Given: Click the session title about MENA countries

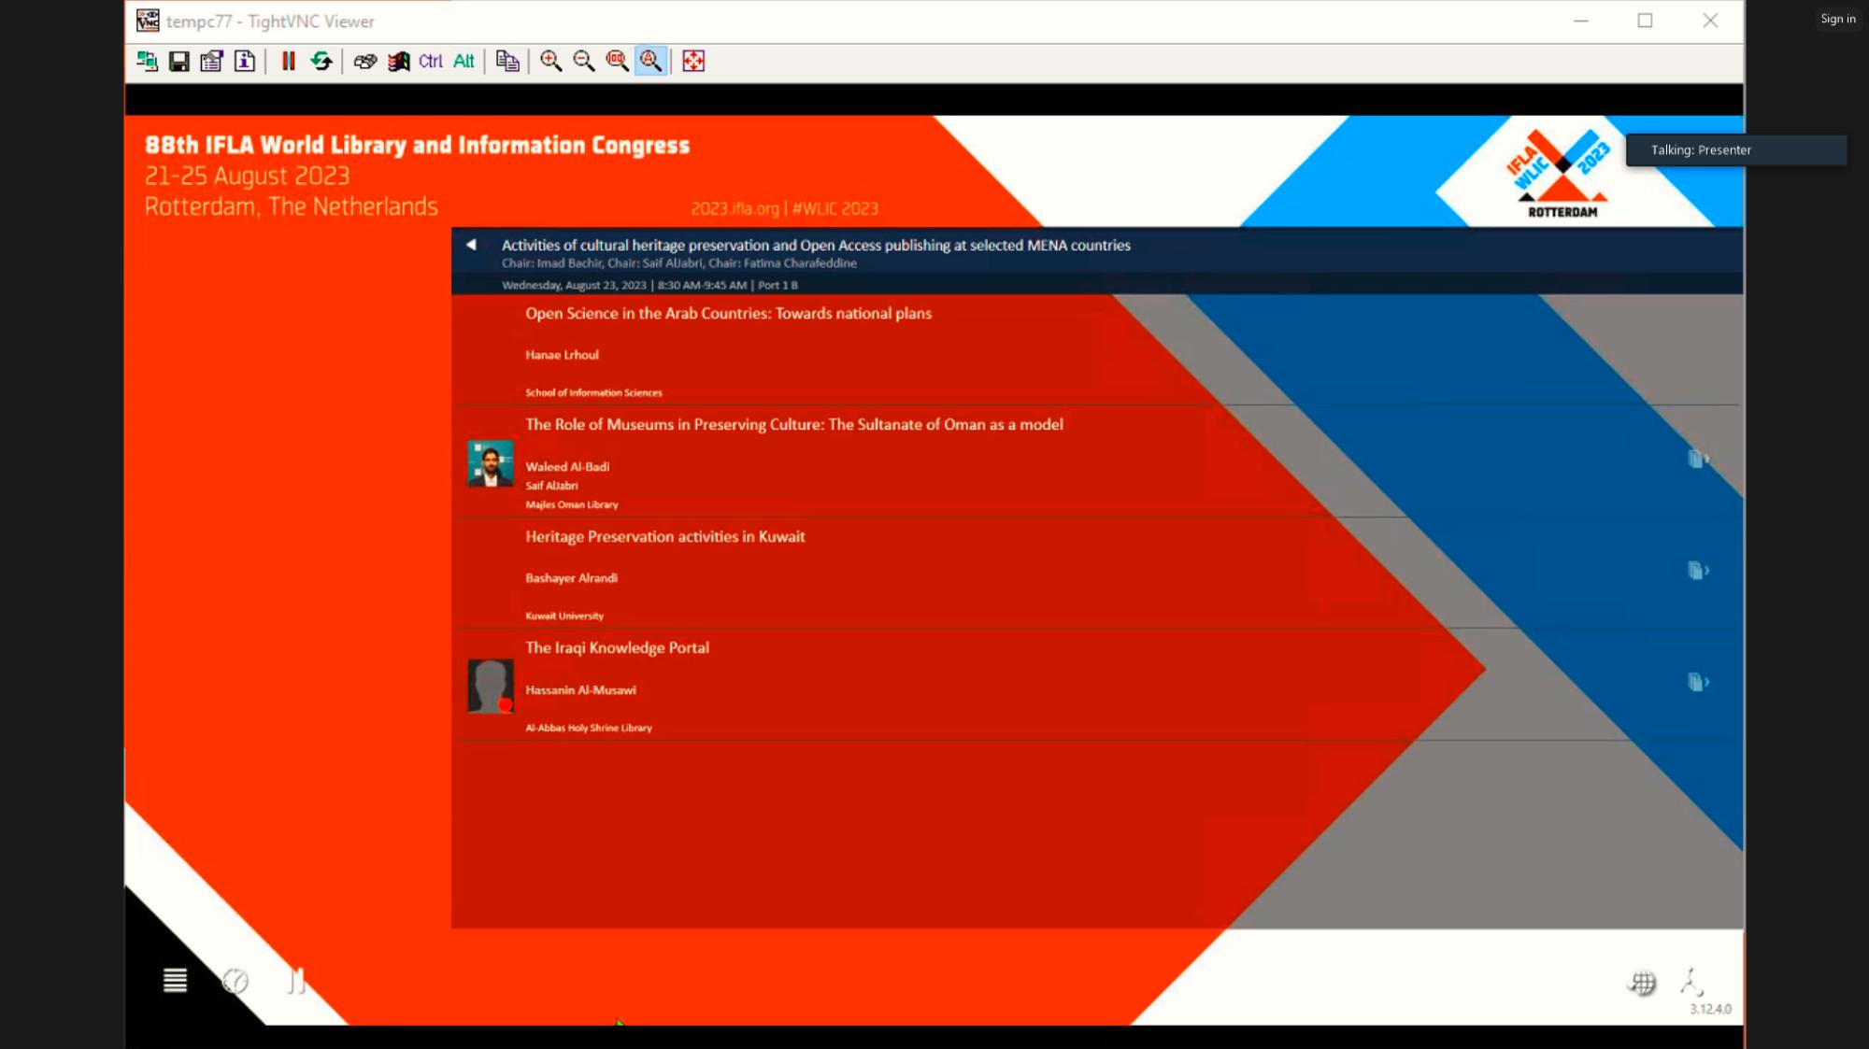Looking at the screenshot, I should click(816, 246).
